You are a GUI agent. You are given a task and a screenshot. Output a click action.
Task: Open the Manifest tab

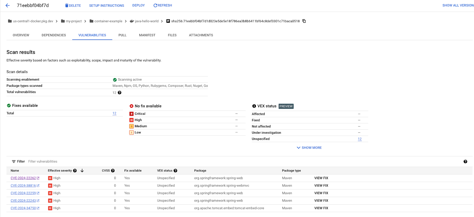coord(147,35)
